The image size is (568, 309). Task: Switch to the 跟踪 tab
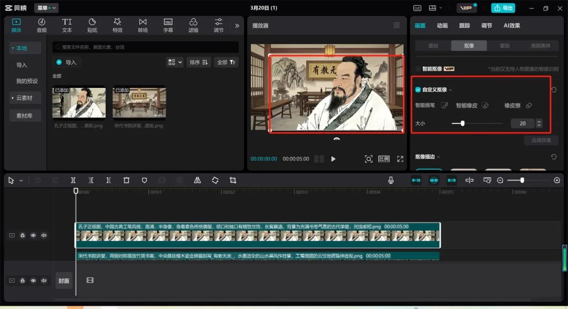464,25
